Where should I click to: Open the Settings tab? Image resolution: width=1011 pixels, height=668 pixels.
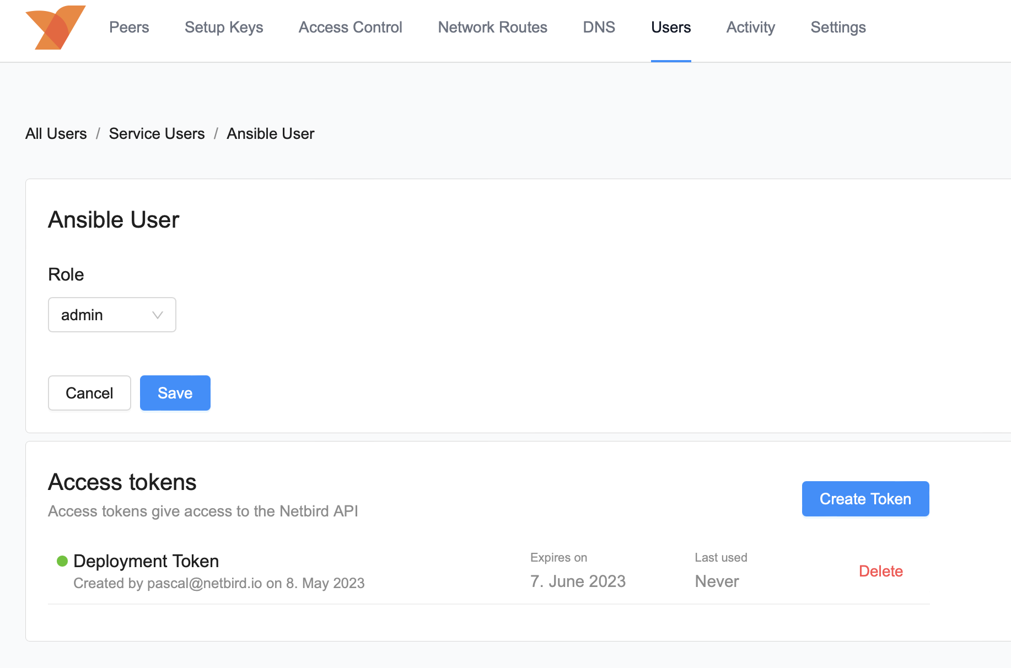pyautogui.click(x=838, y=28)
